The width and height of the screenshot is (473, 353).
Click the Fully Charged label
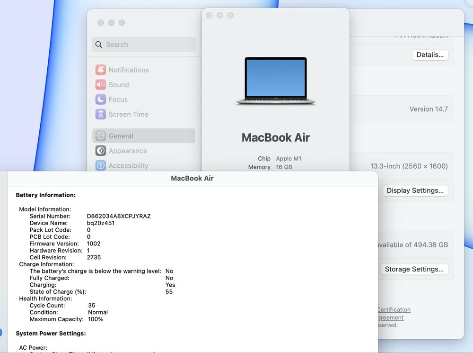(x=50, y=278)
